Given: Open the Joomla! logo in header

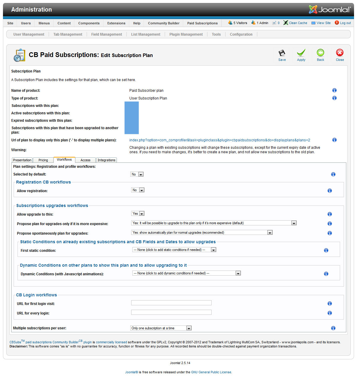Looking at the screenshot, I should coord(329,10).
